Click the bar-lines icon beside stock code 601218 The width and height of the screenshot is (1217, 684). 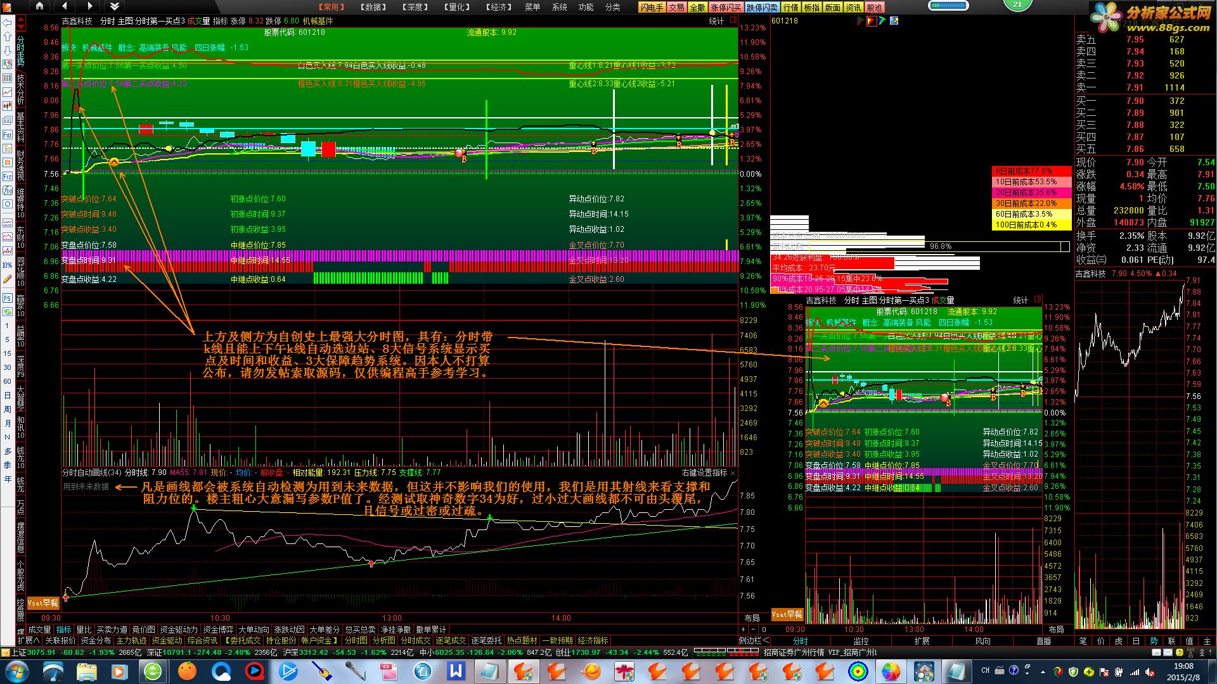tap(861, 21)
